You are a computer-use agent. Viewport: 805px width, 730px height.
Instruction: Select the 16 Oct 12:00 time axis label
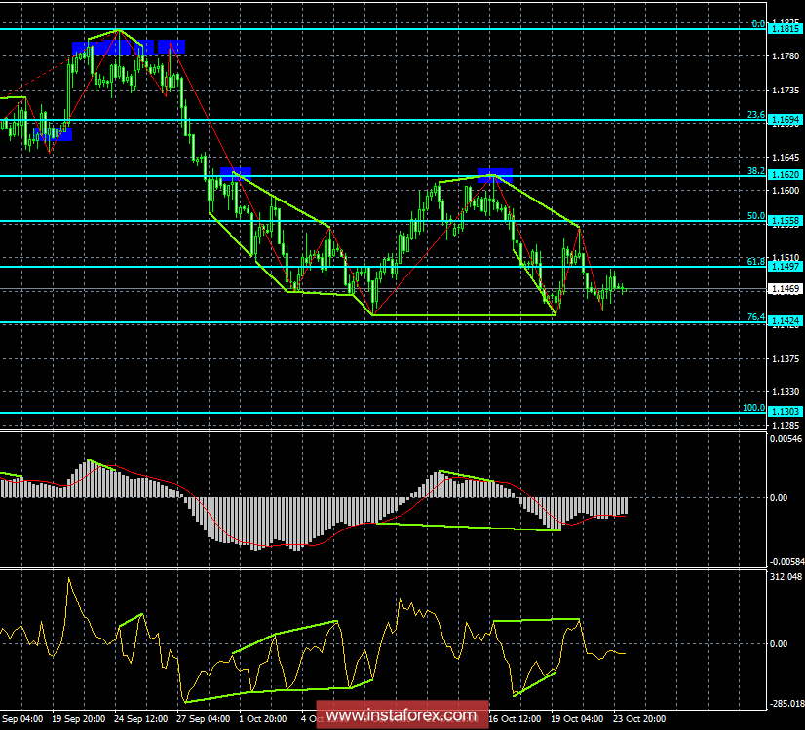tap(515, 720)
